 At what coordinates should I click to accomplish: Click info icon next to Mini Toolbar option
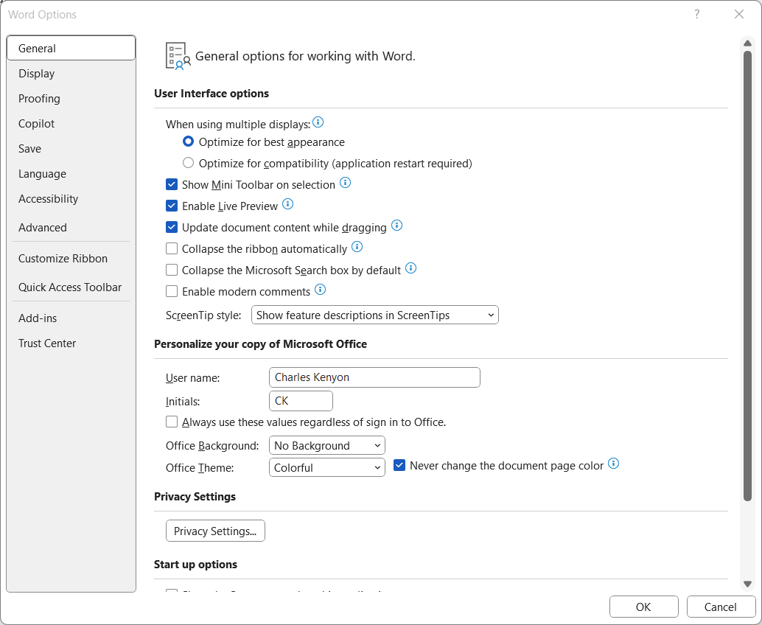click(x=345, y=183)
